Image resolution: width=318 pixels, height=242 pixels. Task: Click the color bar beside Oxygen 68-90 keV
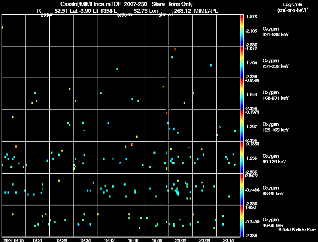click(242, 189)
